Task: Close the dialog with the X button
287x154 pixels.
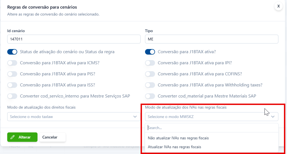Action: tap(278, 6)
